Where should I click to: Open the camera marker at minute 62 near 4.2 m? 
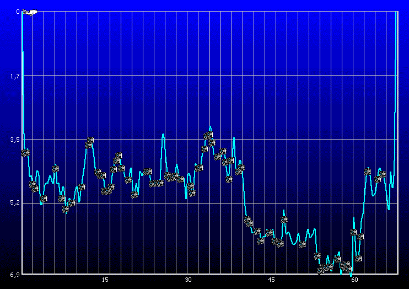(368, 172)
